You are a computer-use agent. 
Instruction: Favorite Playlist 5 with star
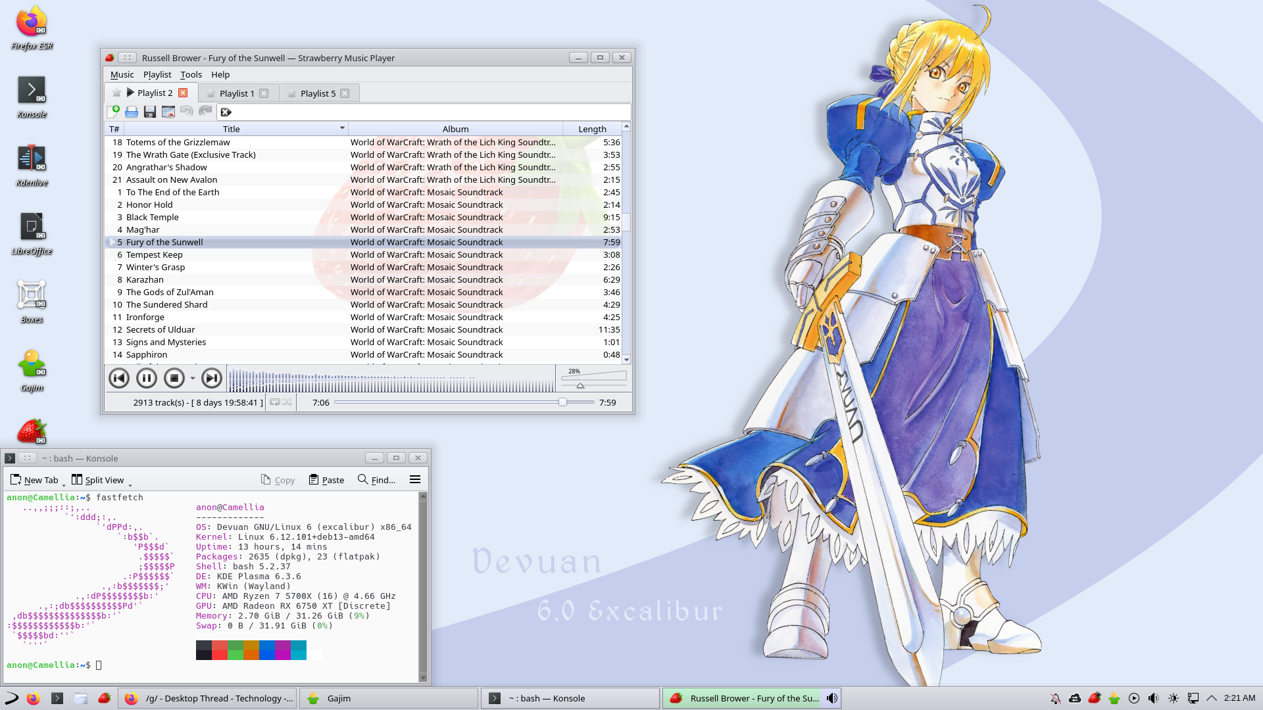click(291, 93)
